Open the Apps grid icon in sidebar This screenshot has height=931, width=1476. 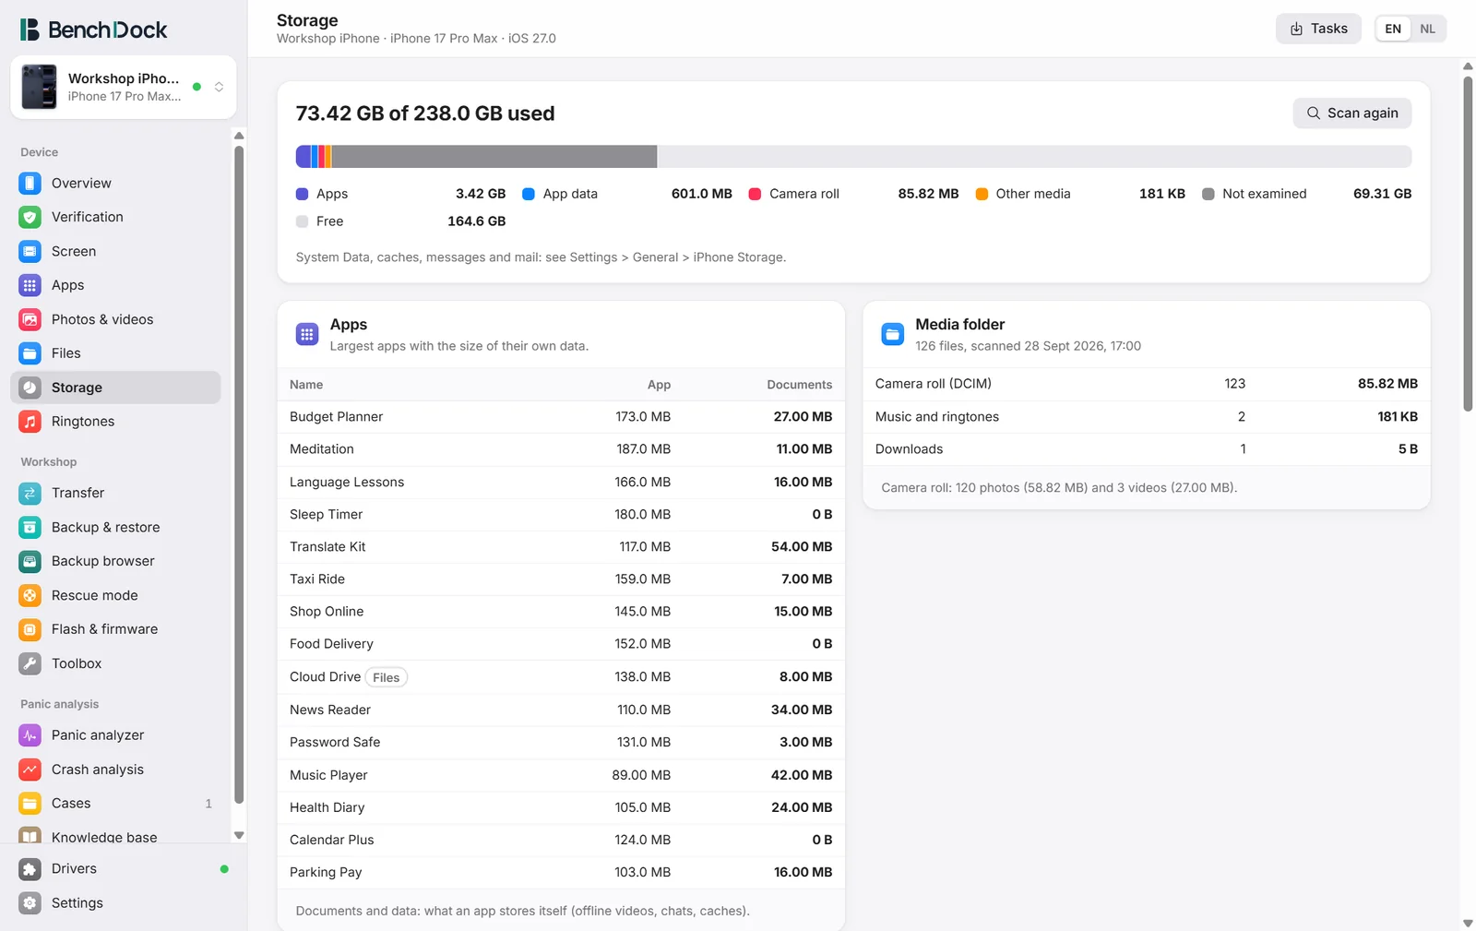tap(30, 285)
